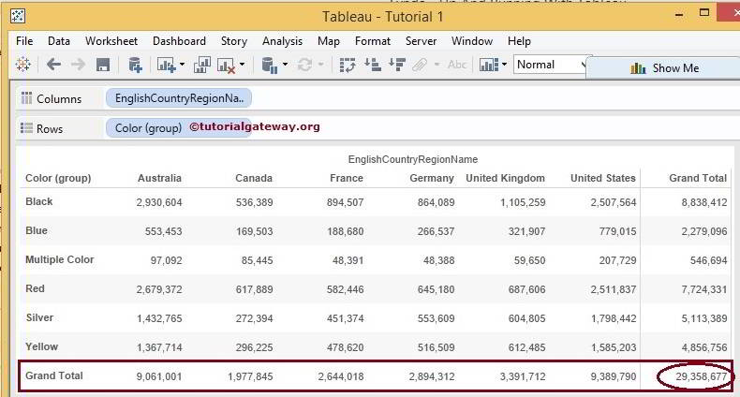Click total value 29,358,677
Image resolution: width=740 pixels, height=397 pixels.
pyautogui.click(x=701, y=376)
